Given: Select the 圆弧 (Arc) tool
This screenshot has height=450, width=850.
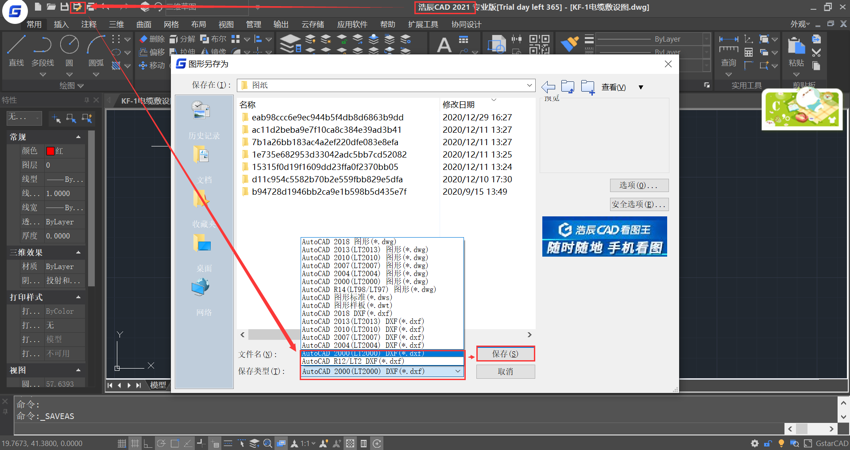Looking at the screenshot, I should 96,51.
